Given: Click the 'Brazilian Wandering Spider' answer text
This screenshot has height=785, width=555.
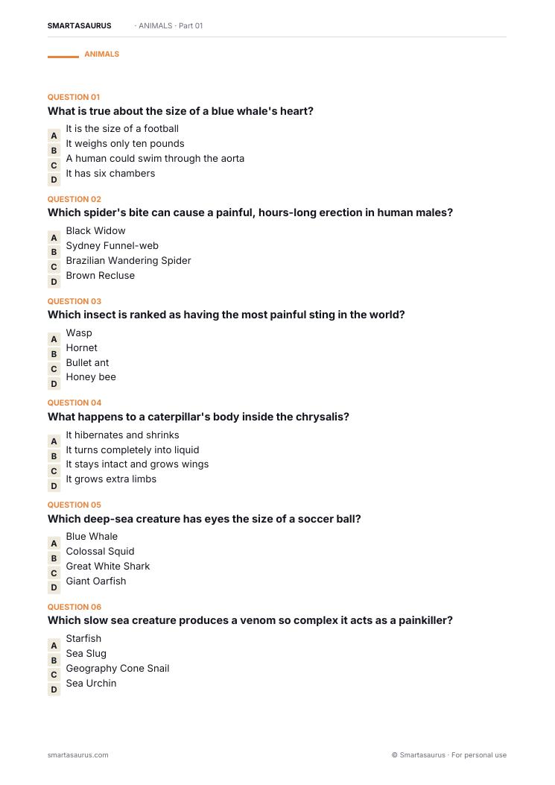Looking at the screenshot, I should point(129,260).
